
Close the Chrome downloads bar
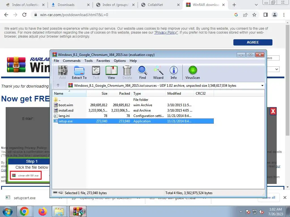coord(285,198)
